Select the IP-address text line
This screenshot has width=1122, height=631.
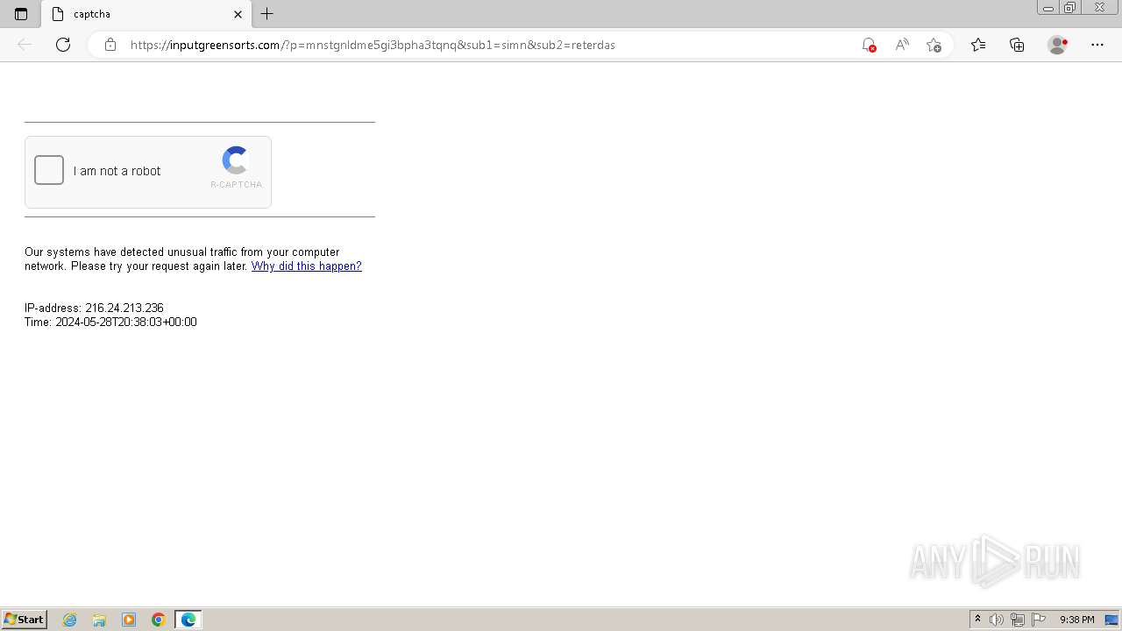tap(94, 308)
